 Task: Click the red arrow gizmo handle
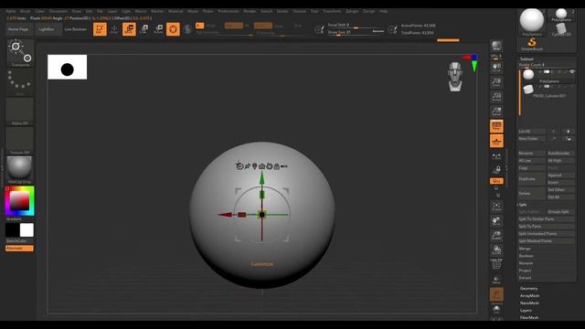click(x=225, y=215)
